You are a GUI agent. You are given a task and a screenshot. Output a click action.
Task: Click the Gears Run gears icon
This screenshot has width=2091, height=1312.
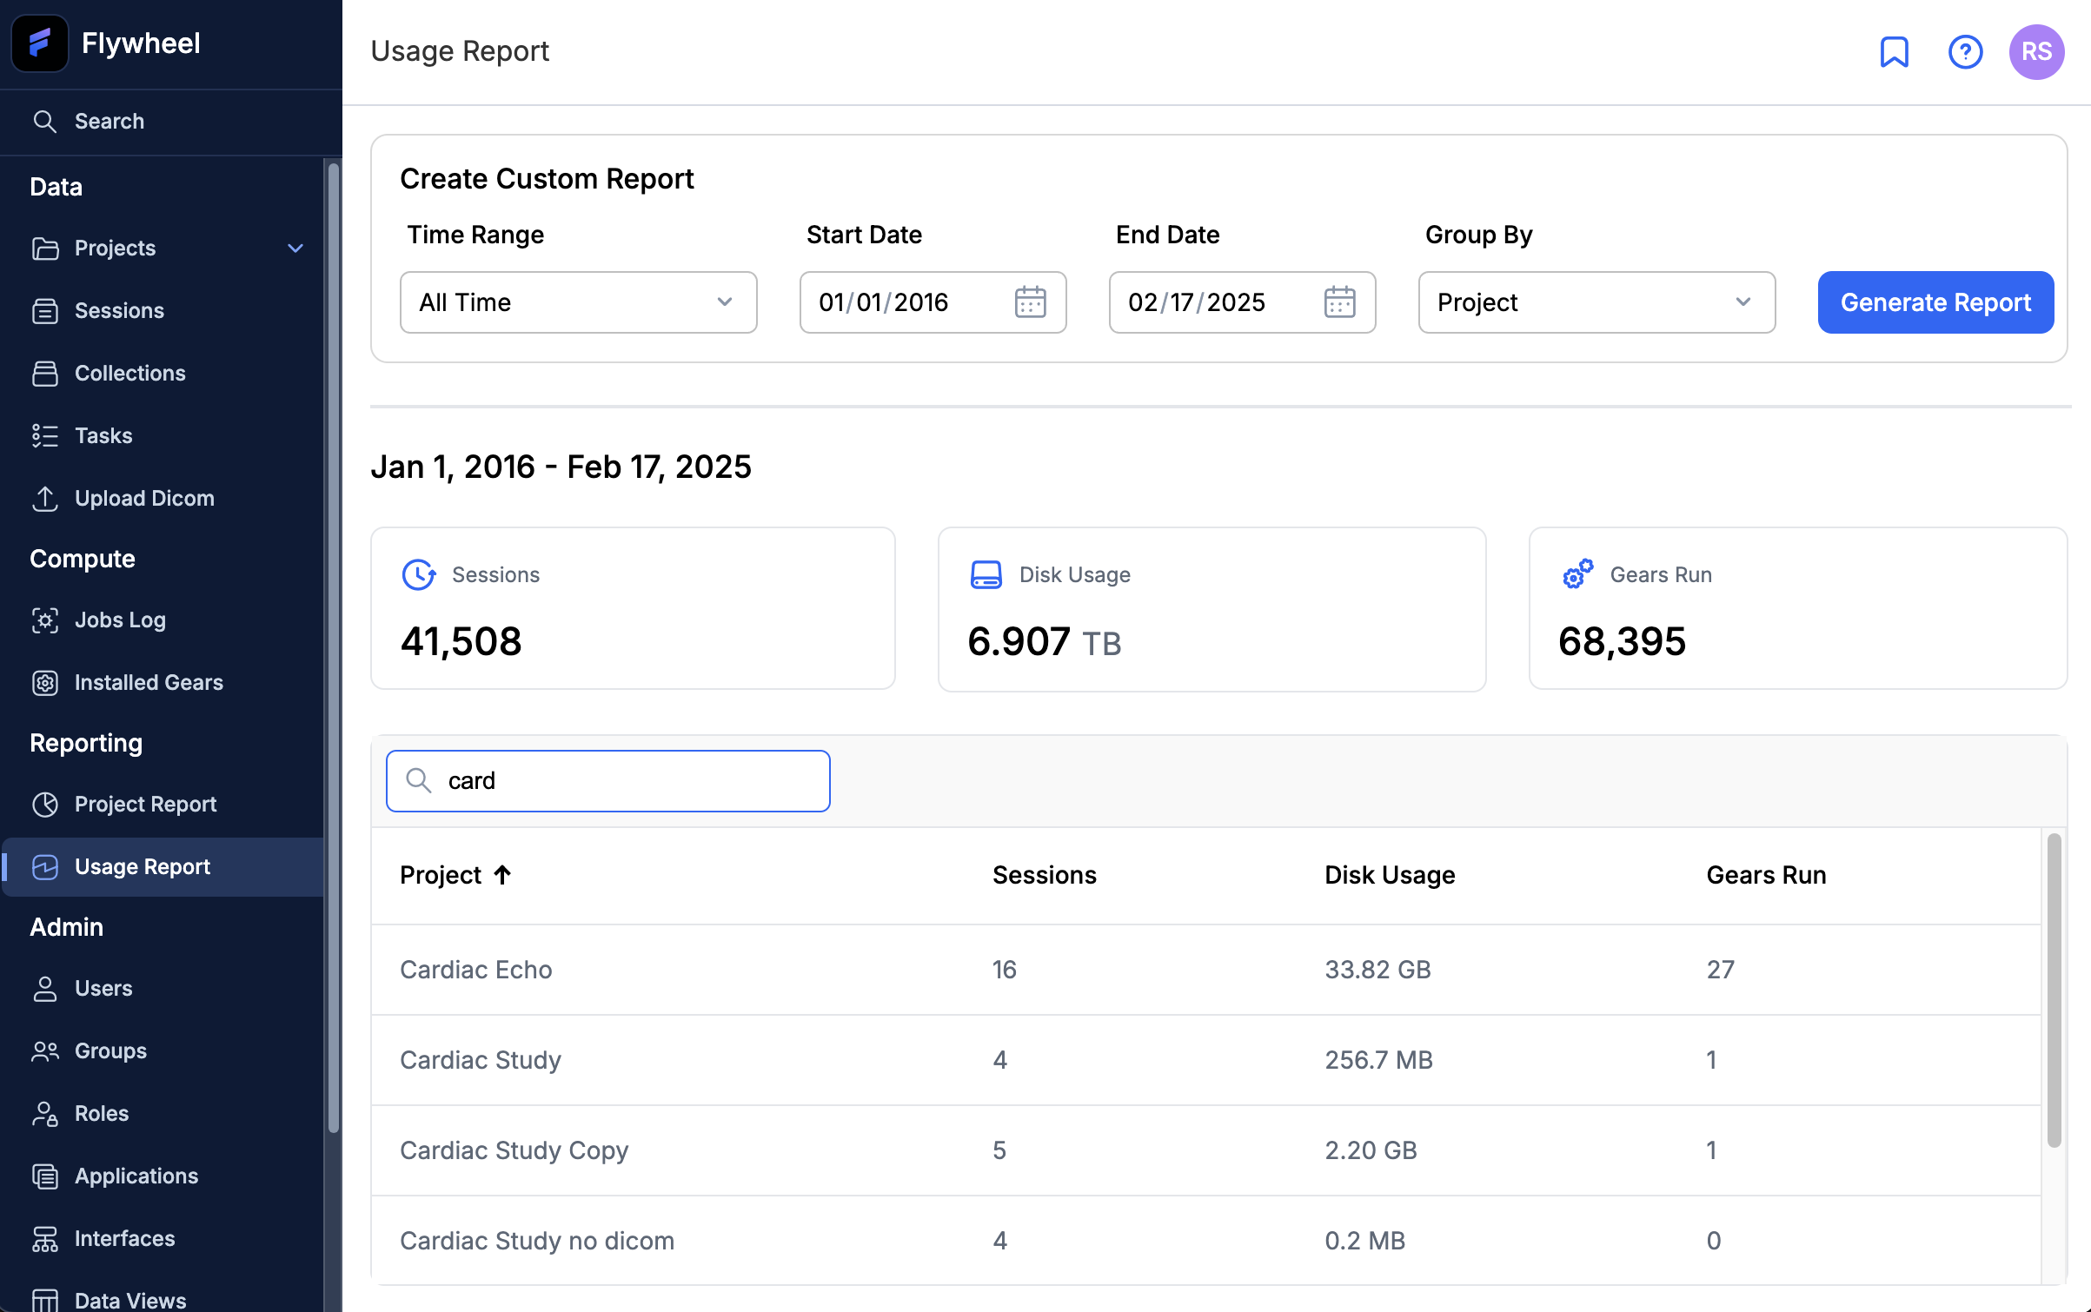coord(1577,574)
